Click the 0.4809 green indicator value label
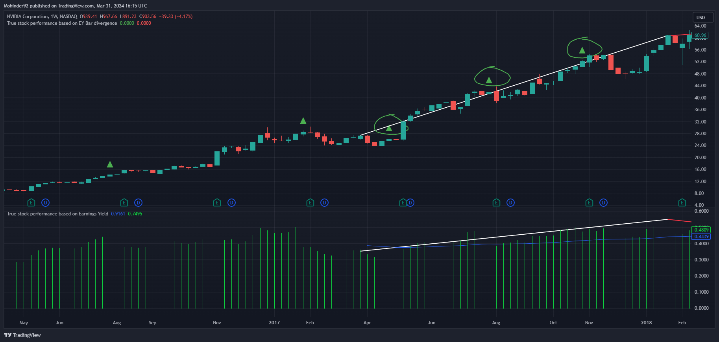This screenshot has height=342, width=719. coord(701,230)
